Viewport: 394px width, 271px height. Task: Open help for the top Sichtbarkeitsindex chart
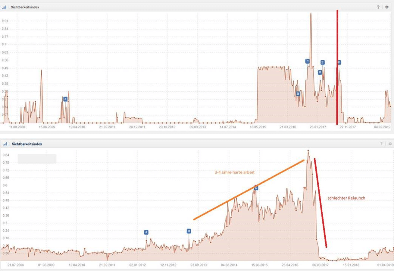point(378,7)
